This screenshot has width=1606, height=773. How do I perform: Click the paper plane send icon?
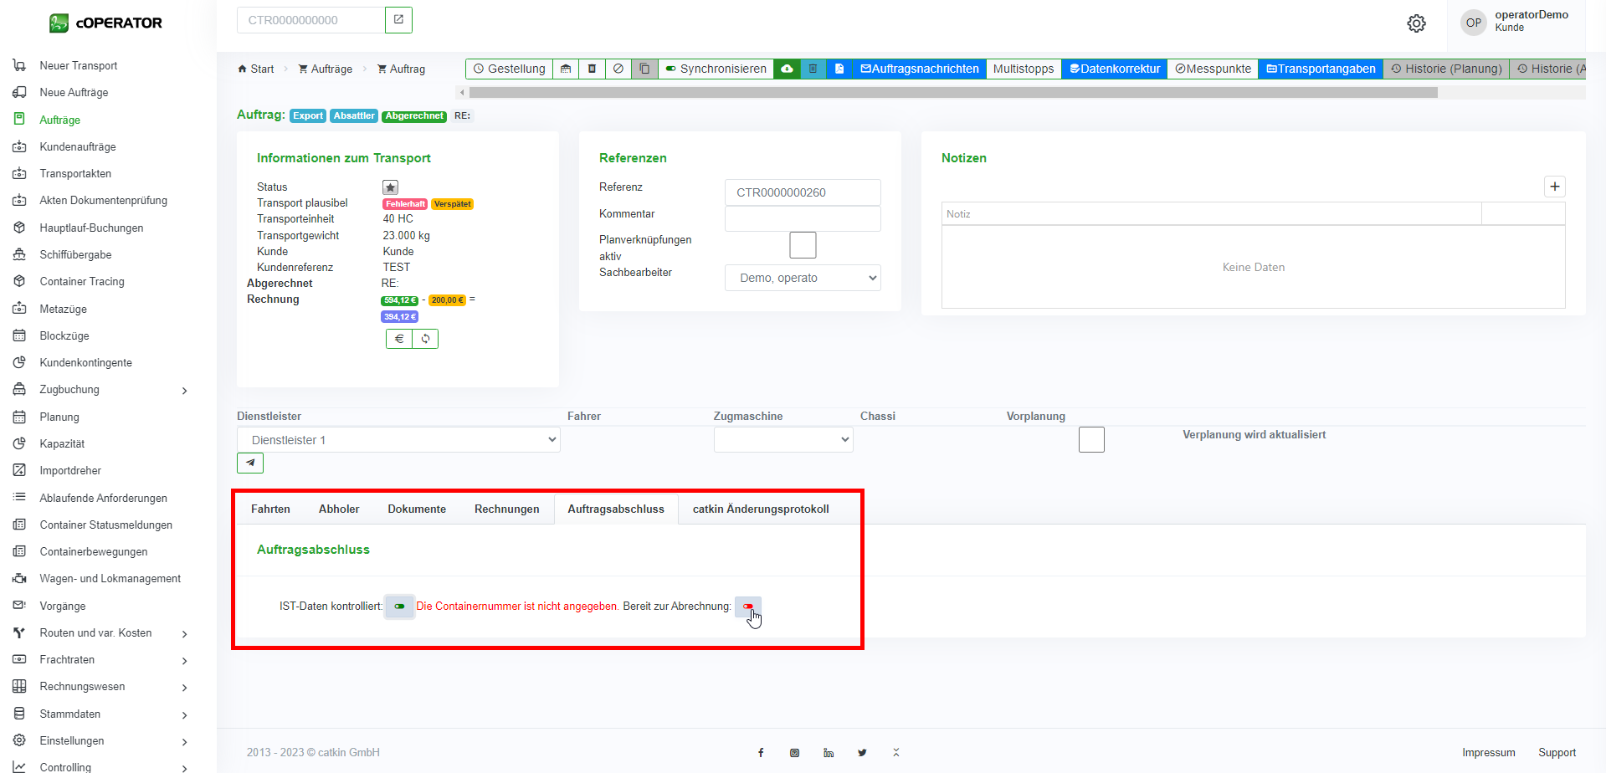coord(250,463)
